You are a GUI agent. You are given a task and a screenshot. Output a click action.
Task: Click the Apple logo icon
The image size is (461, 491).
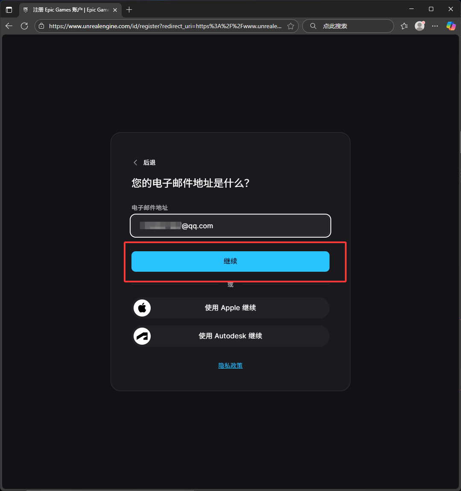pyautogui.click(x=142, y=308)
